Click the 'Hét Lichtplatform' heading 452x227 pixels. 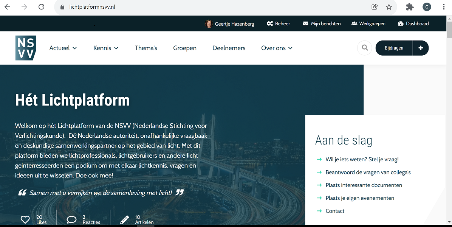(72, 100)
